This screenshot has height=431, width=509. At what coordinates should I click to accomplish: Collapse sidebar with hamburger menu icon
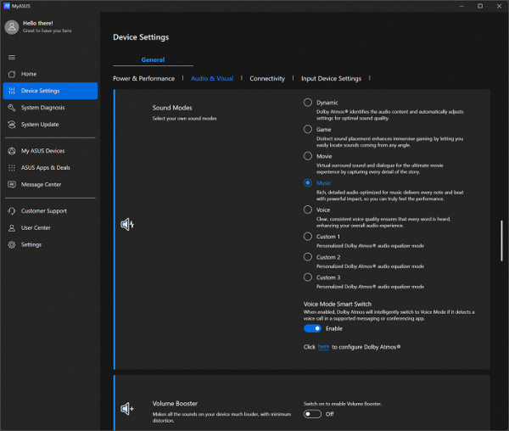[x=11, y=57]
